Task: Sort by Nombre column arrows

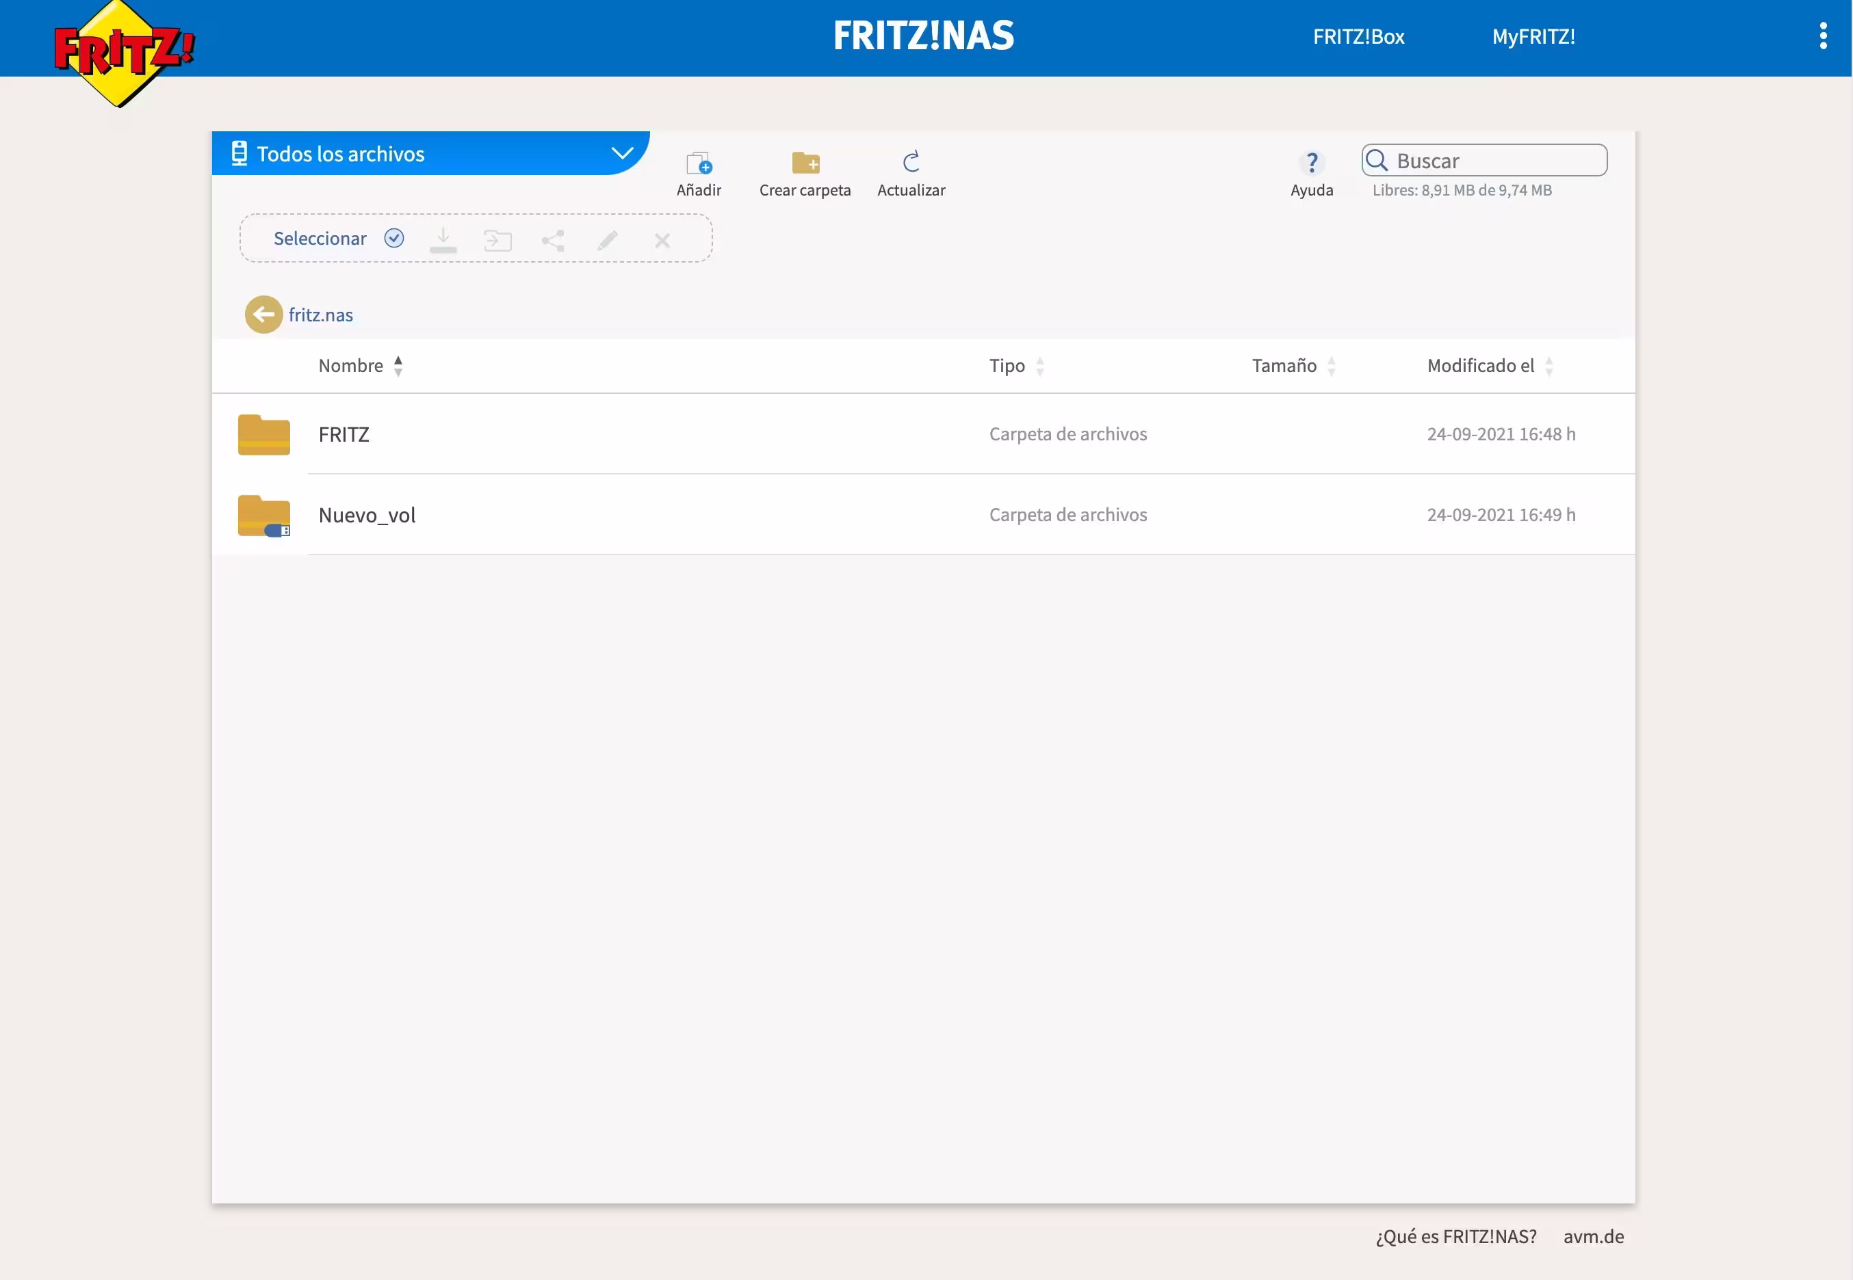Action: [398, 366]
